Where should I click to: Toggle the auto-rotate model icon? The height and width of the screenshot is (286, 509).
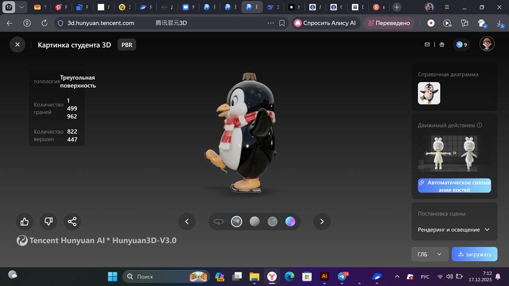[218, 222]
